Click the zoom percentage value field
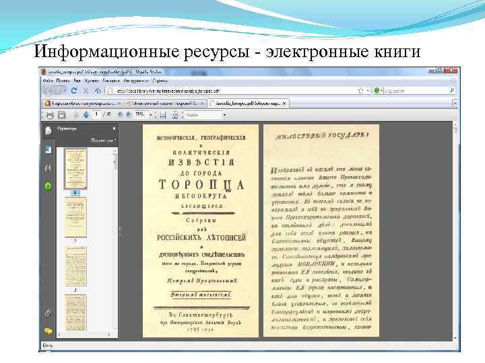The width and height of the screenshot is (485, 363). (141, 115)
